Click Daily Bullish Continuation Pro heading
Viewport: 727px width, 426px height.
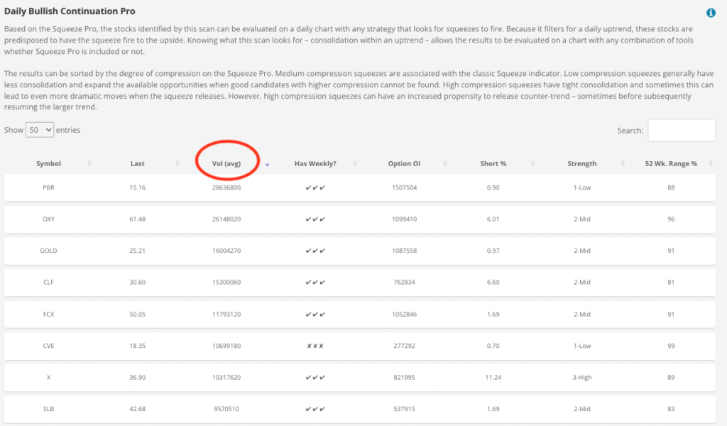70,11
